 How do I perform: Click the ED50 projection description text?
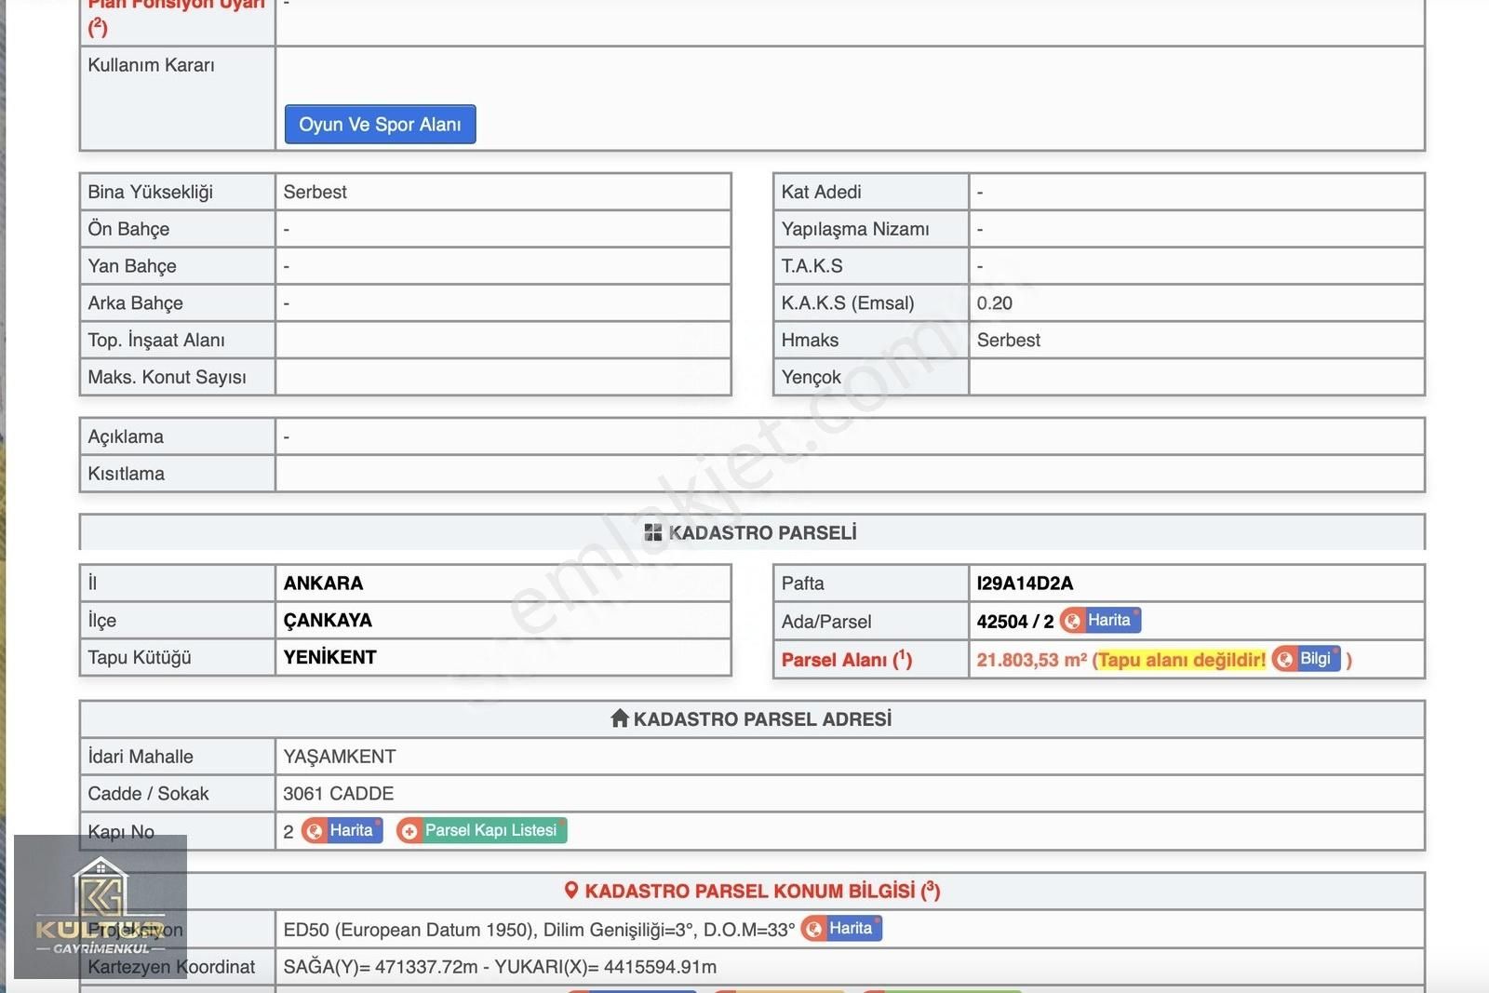(x=539, y=930)
